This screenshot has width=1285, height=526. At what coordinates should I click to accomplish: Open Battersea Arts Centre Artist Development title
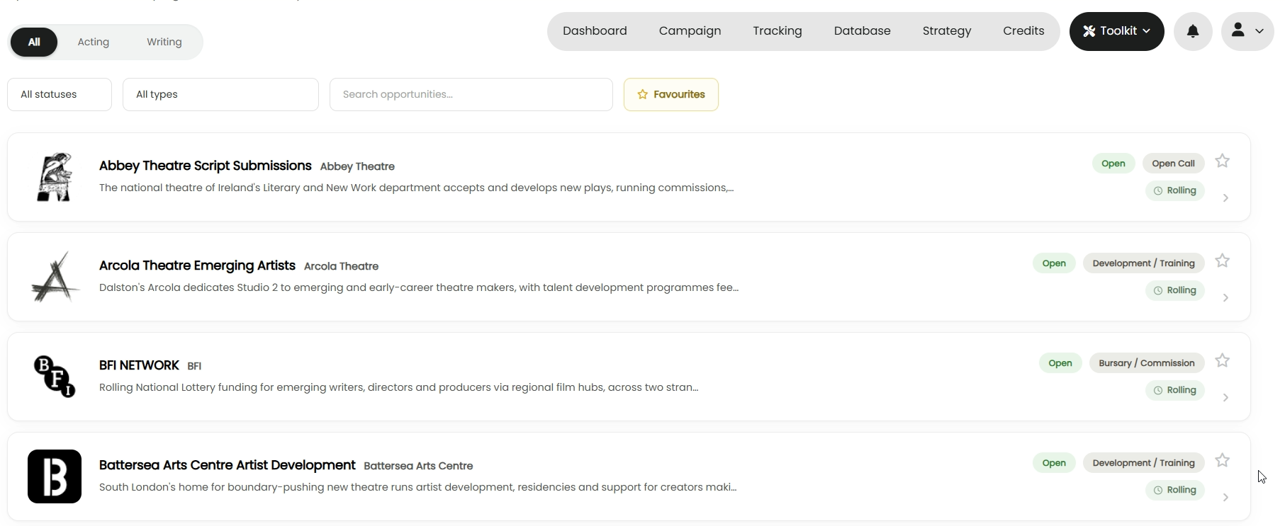coord(227,465)
